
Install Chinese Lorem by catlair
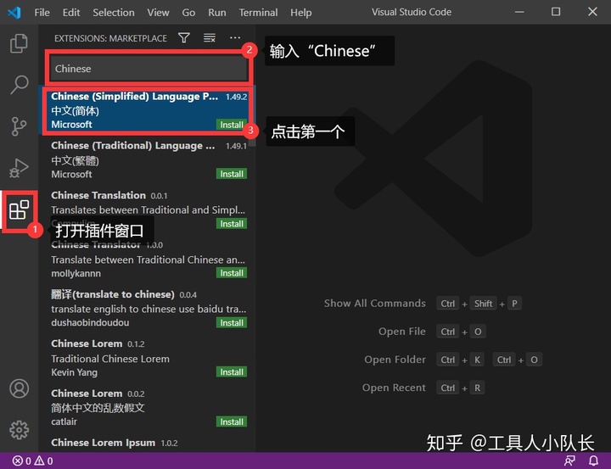(x=232, y=422)
